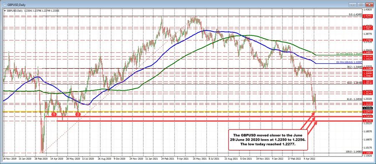Select the 61.8 - 1.24936 Fibonacci label
376x164 pixels.
[354, 99]
